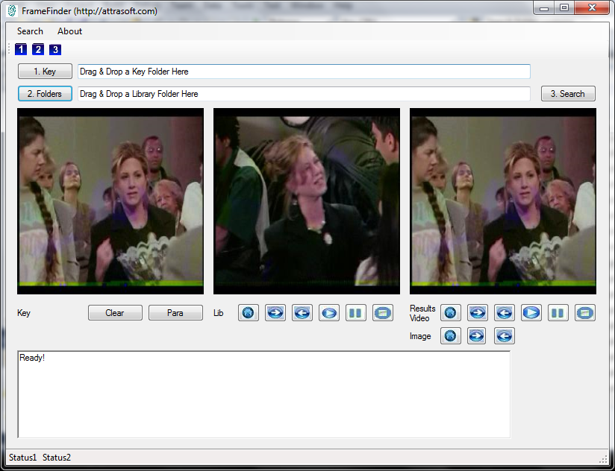Click toolbar step 2 icon
The image size is (615, 471).
[x=38, y=49]
